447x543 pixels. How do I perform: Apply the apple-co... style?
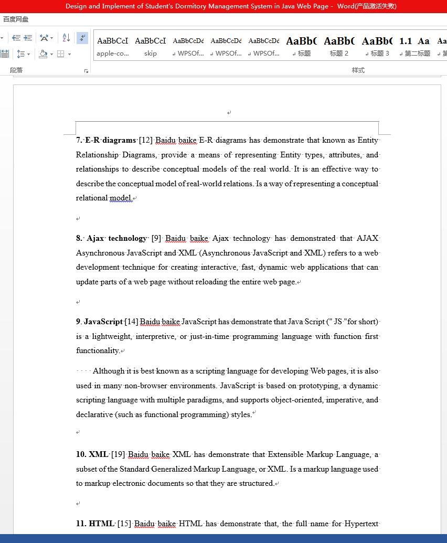[112, 46]
